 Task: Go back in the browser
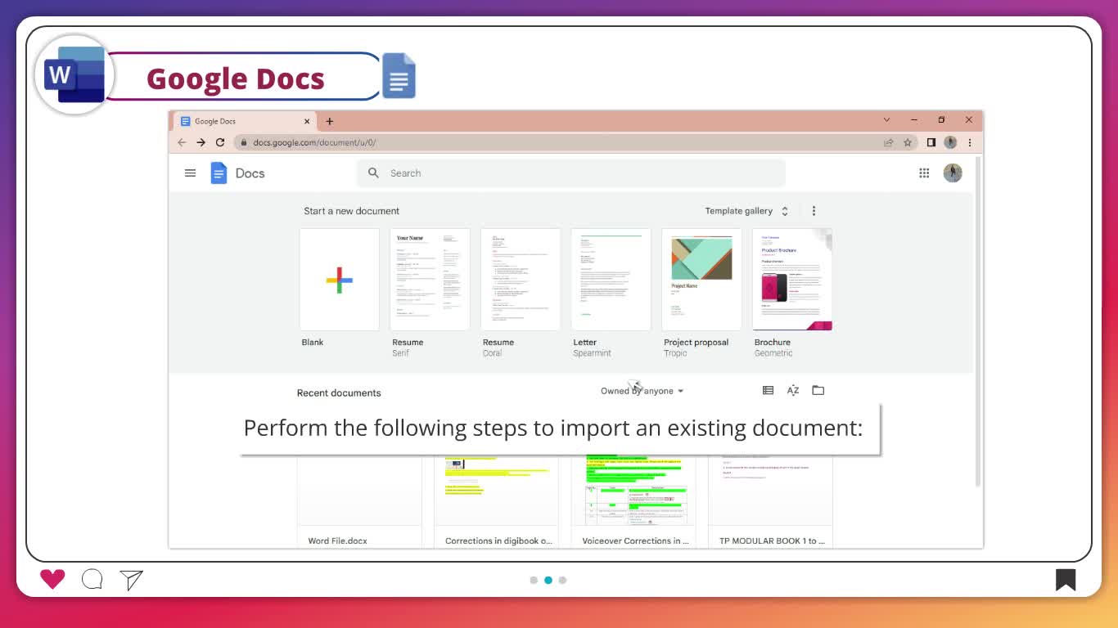coord(182,142)
